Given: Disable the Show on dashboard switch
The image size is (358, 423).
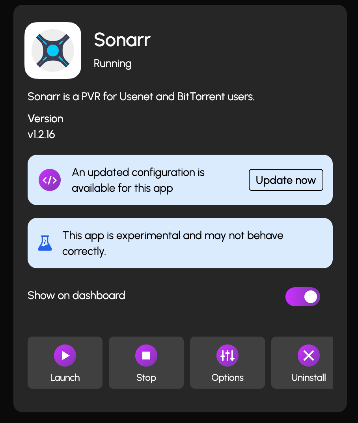Looking at the screenshot, I should [302, 297].
